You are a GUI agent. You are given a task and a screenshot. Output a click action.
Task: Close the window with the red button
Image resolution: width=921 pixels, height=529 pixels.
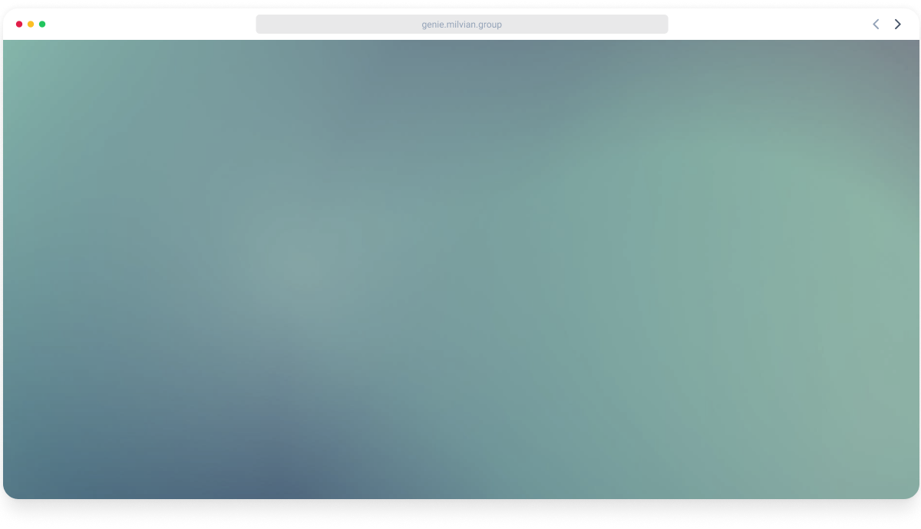tap(19, 25)
